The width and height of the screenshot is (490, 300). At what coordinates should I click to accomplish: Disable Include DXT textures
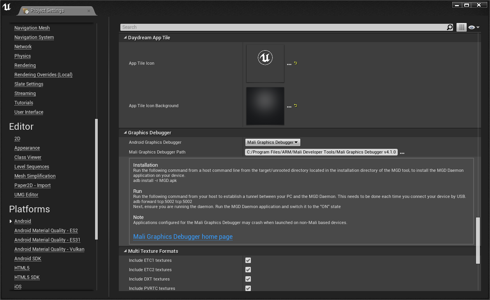[248, 279]
